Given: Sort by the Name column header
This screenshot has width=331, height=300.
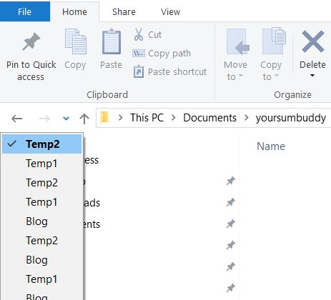Looking at the screenshot, I should click(271, 146).
